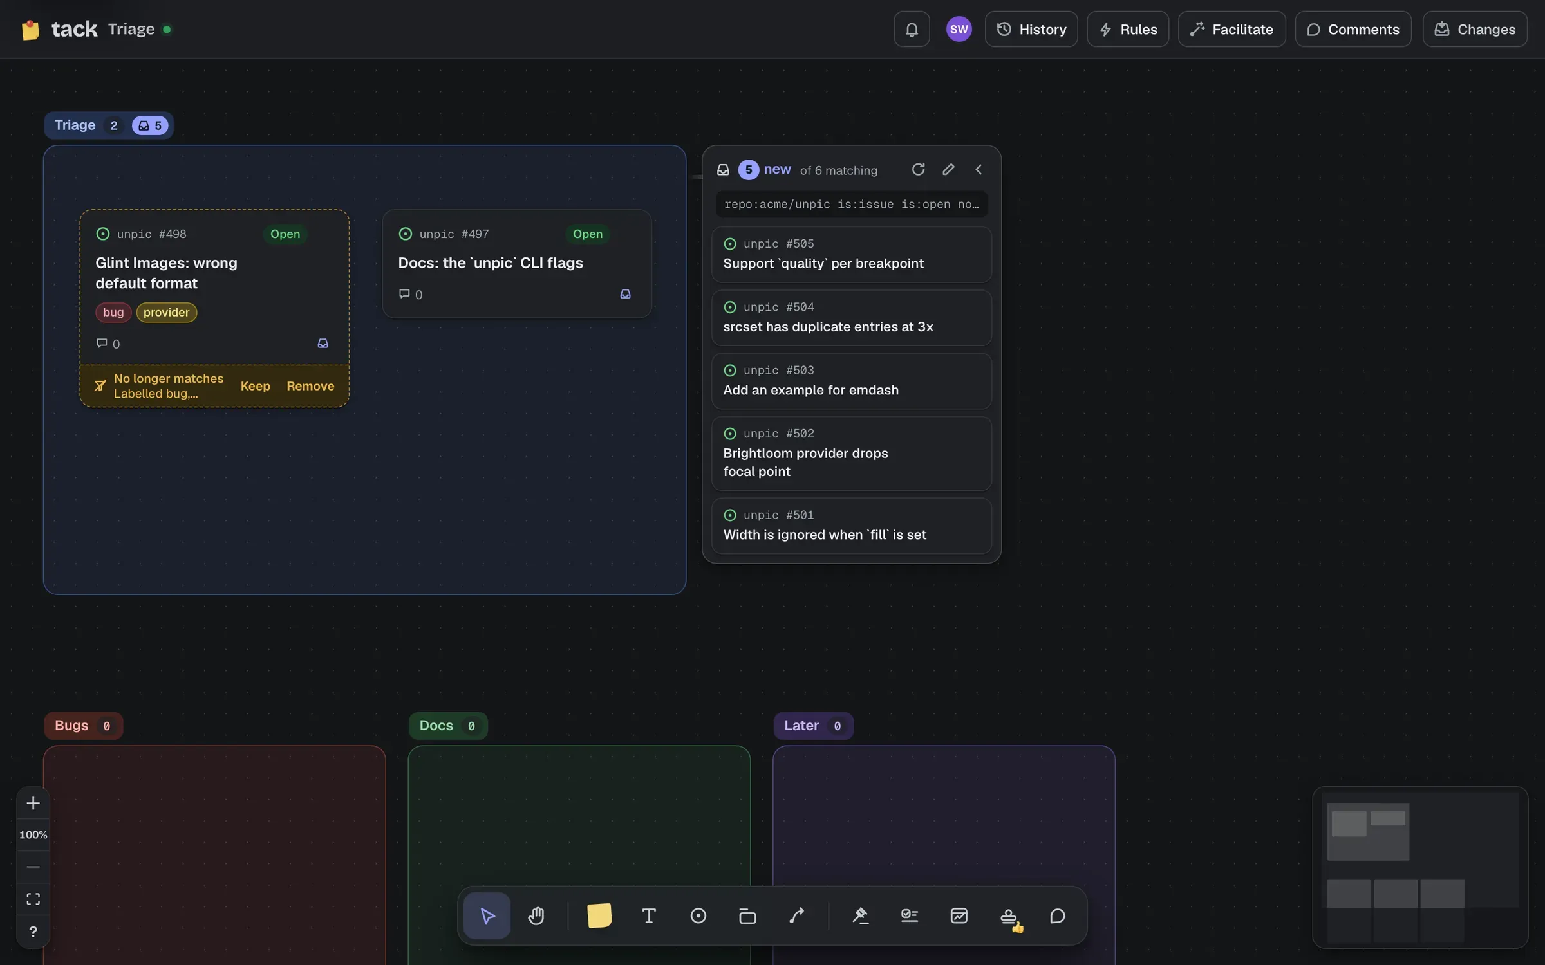Screen dimensions: 1545x965
Task: Select the Text tool
Action: pos(649,915)
